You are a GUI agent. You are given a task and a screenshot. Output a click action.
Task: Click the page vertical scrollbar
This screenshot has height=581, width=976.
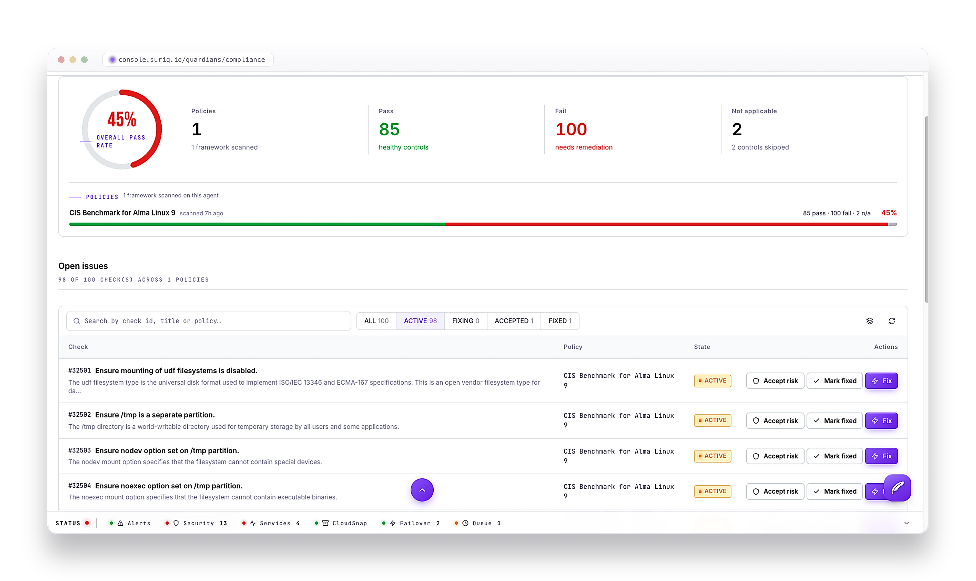pyautogui.click(x=926, y=209)
